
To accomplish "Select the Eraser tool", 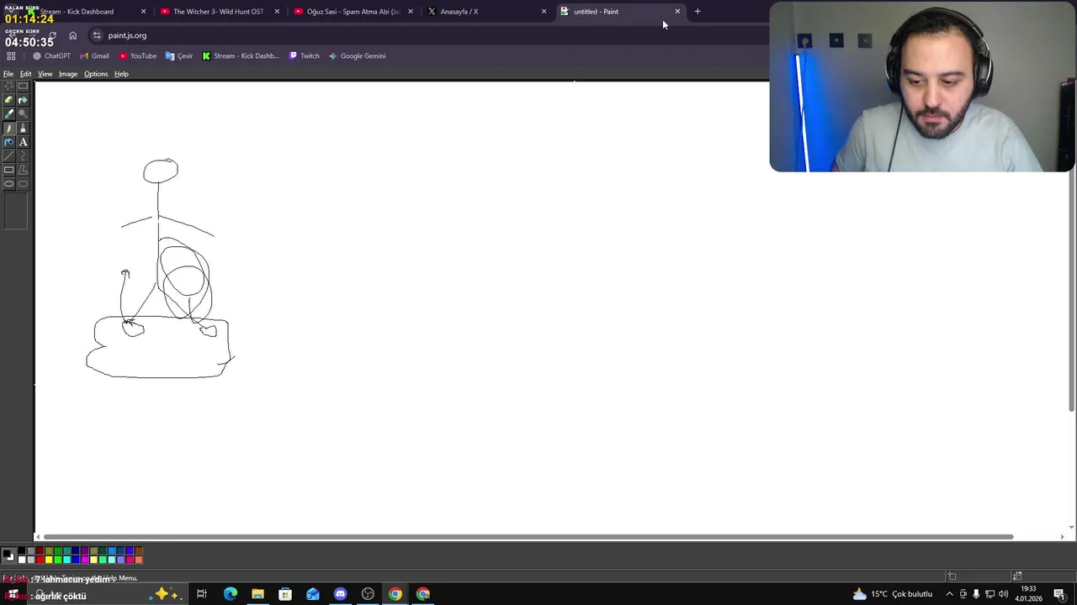I will [8, 100].
